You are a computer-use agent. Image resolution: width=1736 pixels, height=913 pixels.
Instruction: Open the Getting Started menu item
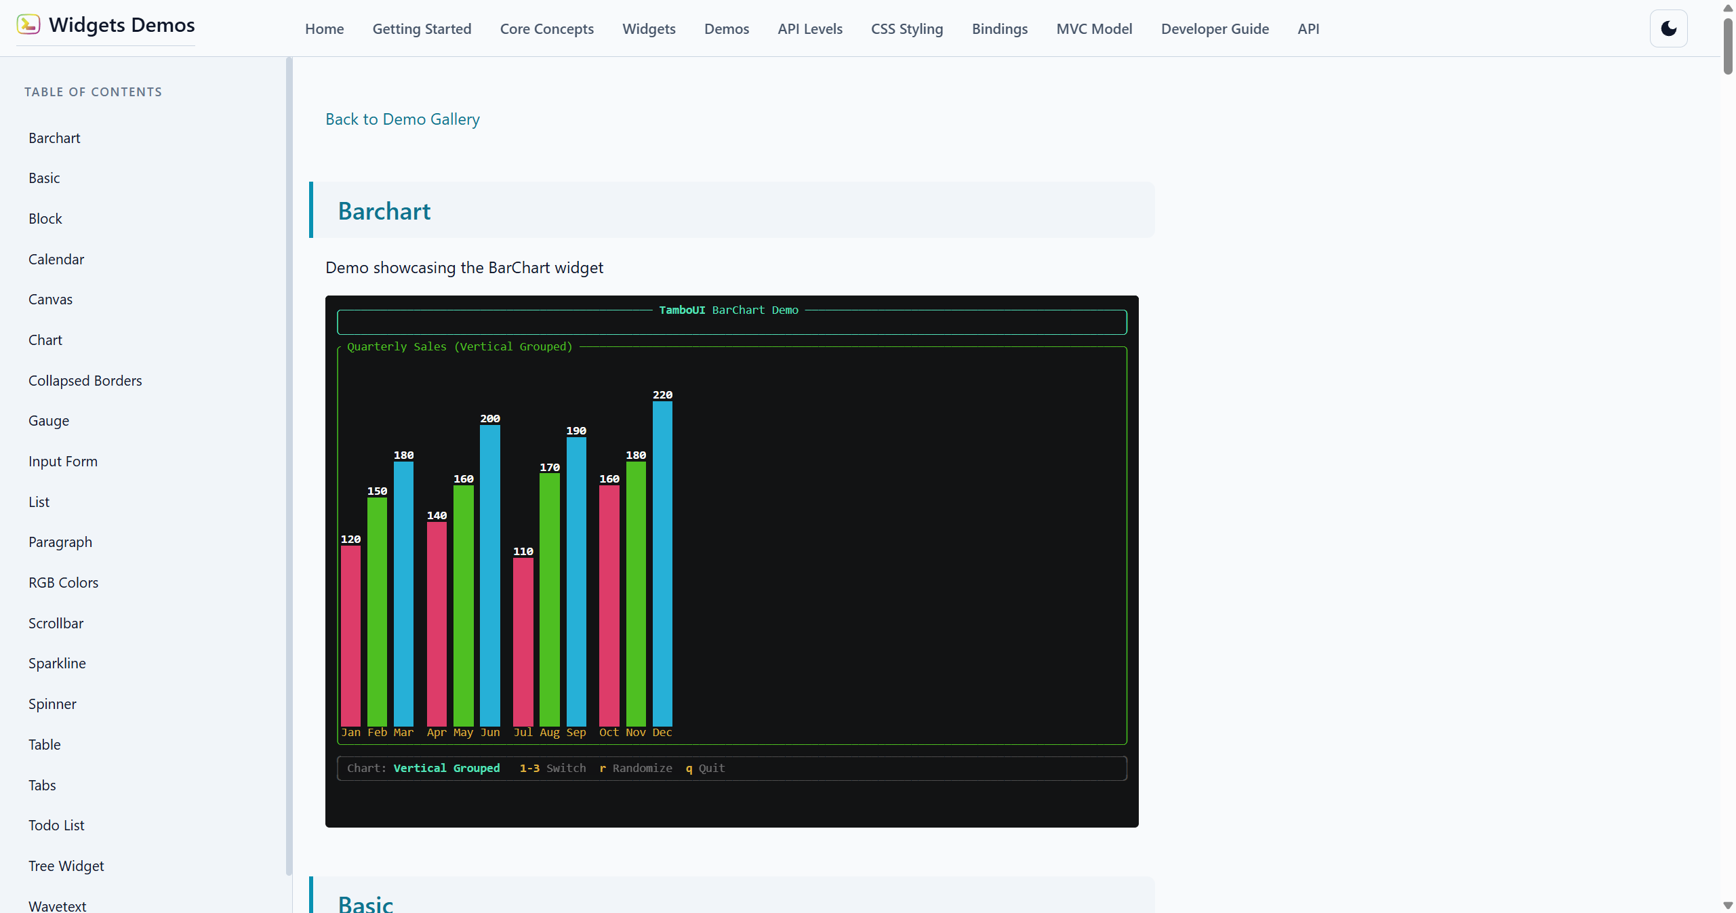tap(422, 29)
